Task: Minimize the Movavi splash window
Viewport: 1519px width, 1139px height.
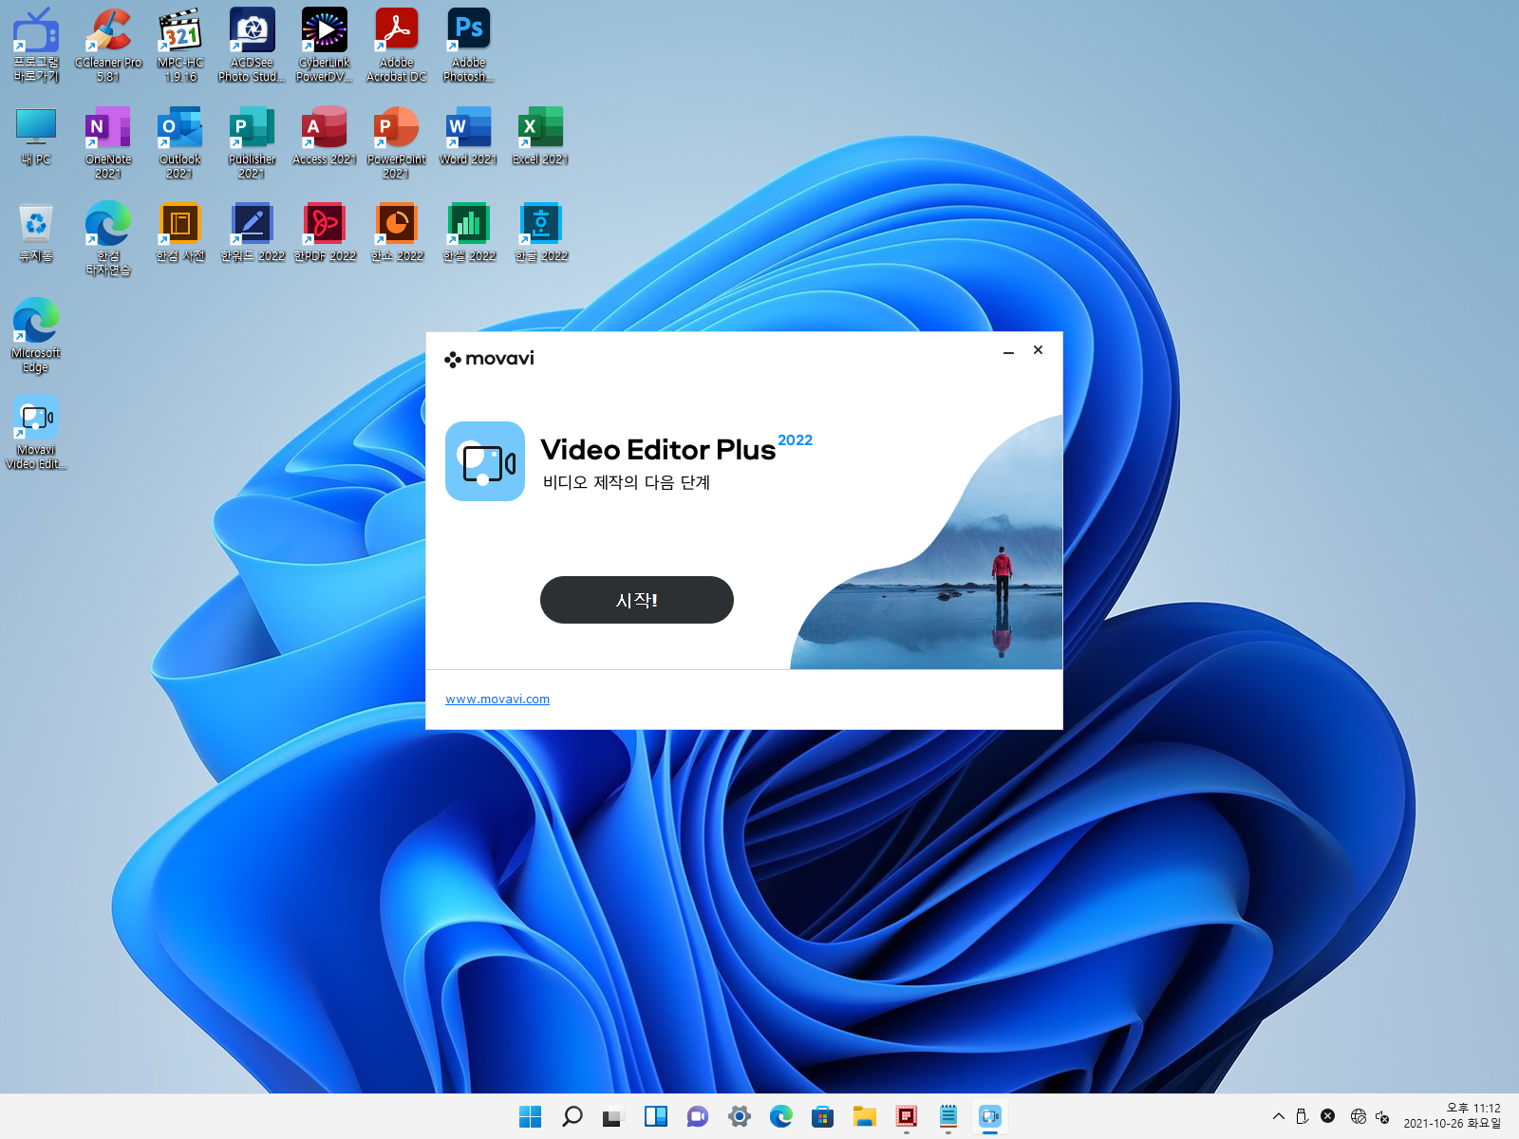Action: [1008, 351]
